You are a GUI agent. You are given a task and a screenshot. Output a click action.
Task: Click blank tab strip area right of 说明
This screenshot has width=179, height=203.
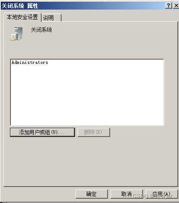pyautogui.click(x=119, y=17)
